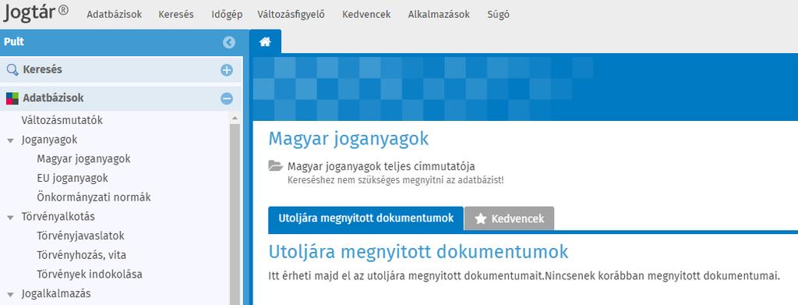
Task: Open Magyar joganyagok teljes címmutatója link
Action: pos(381,166)
